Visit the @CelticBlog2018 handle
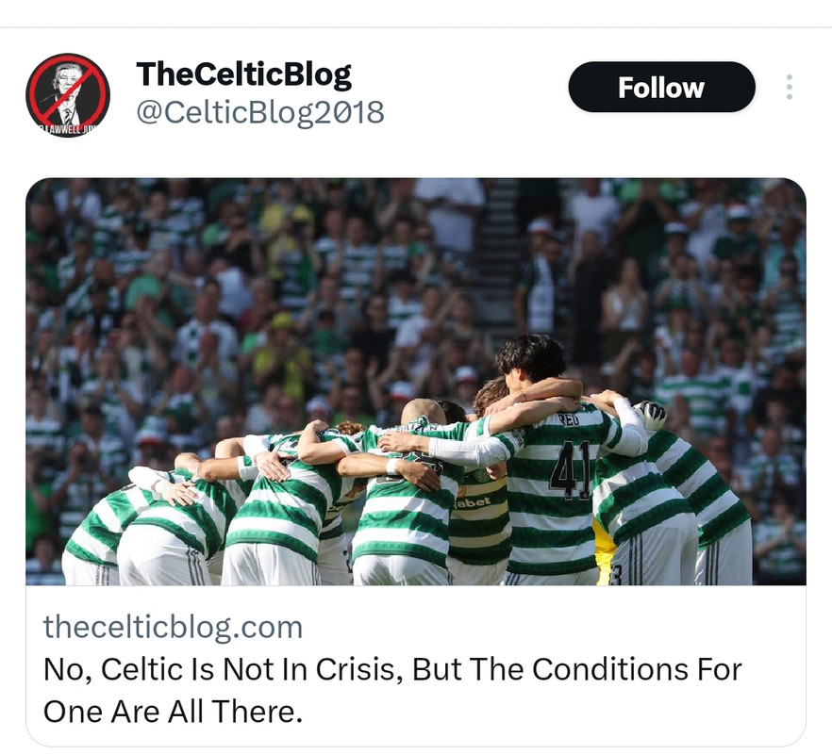Screen dimensions: 832x754 point(260,112)
